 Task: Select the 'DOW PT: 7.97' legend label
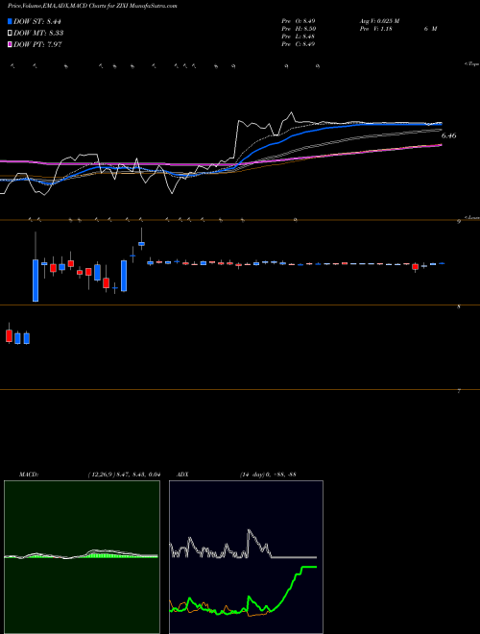37,44
